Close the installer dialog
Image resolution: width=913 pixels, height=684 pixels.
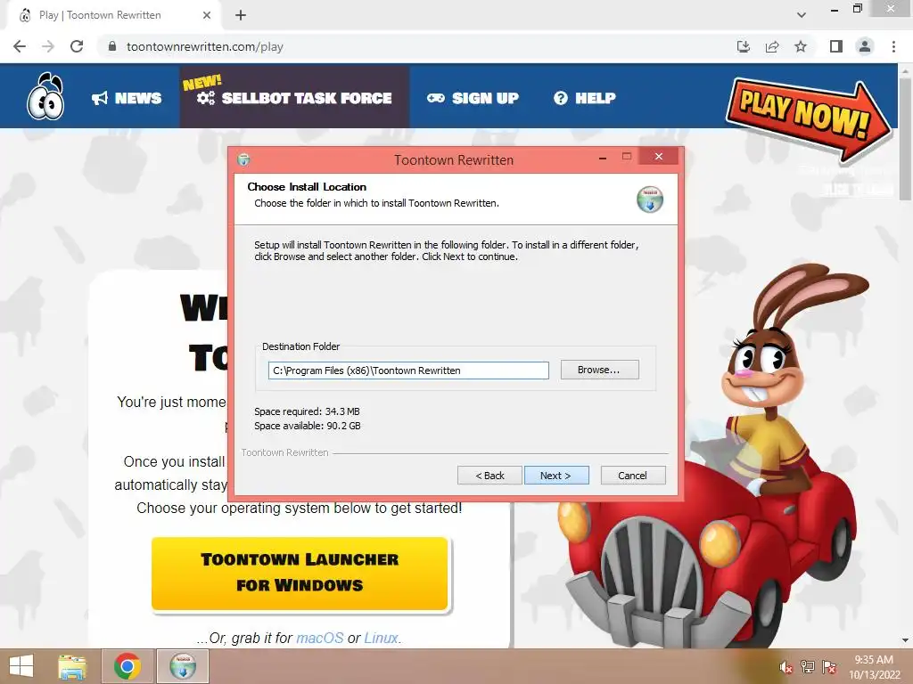click(x=659, y=156)
